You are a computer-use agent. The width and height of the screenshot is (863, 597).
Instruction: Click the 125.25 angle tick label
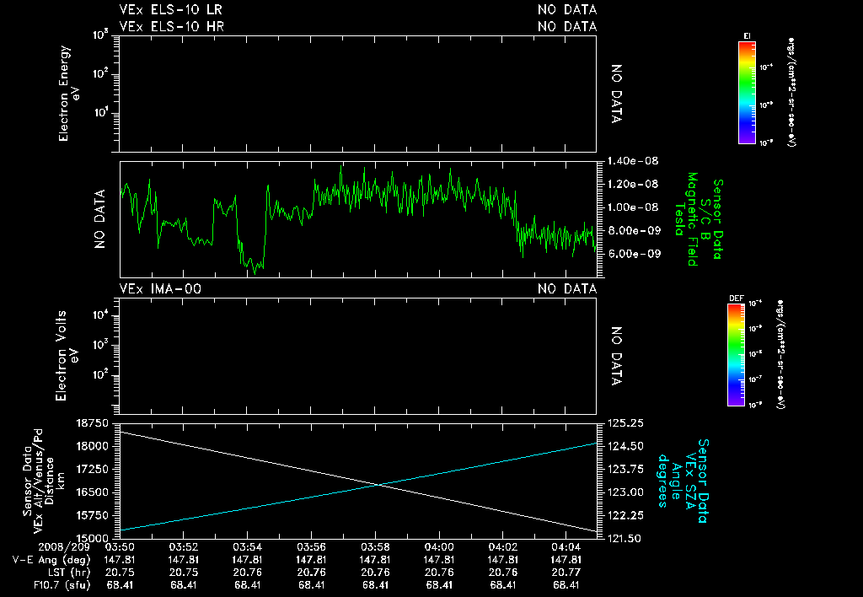click(626, 423)
